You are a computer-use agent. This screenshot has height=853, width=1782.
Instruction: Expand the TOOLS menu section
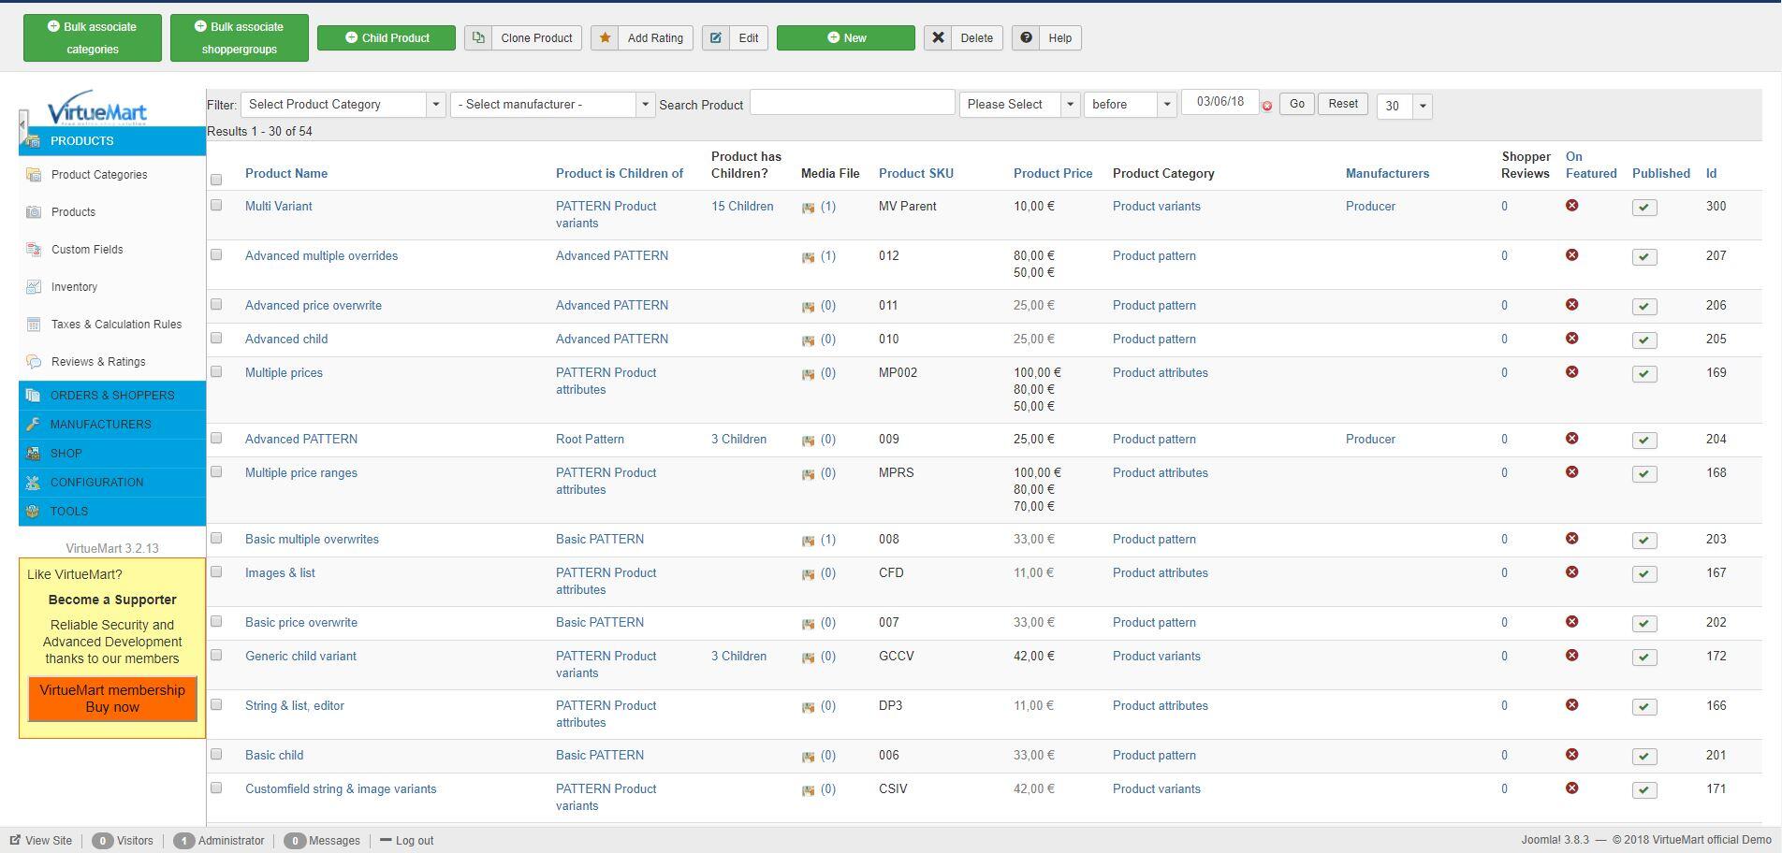coord(112,512)
